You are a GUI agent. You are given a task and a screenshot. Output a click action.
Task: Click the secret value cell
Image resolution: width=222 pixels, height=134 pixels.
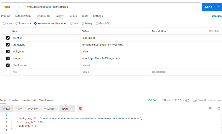115,65
